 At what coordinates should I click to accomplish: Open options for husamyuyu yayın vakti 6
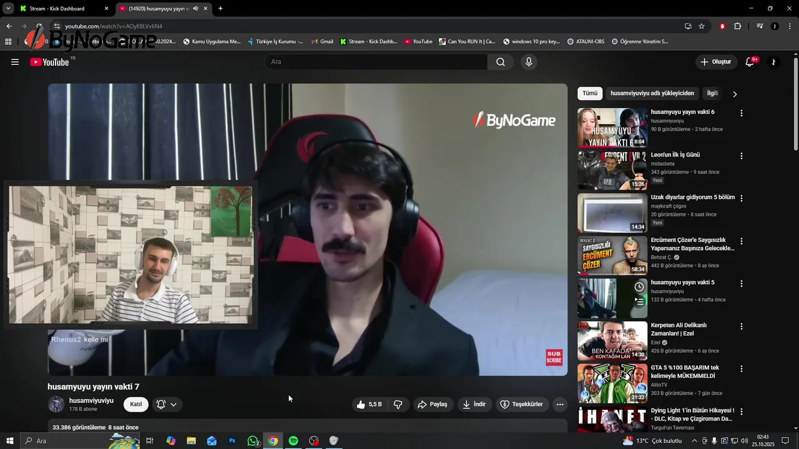click(x=742, y=113)
